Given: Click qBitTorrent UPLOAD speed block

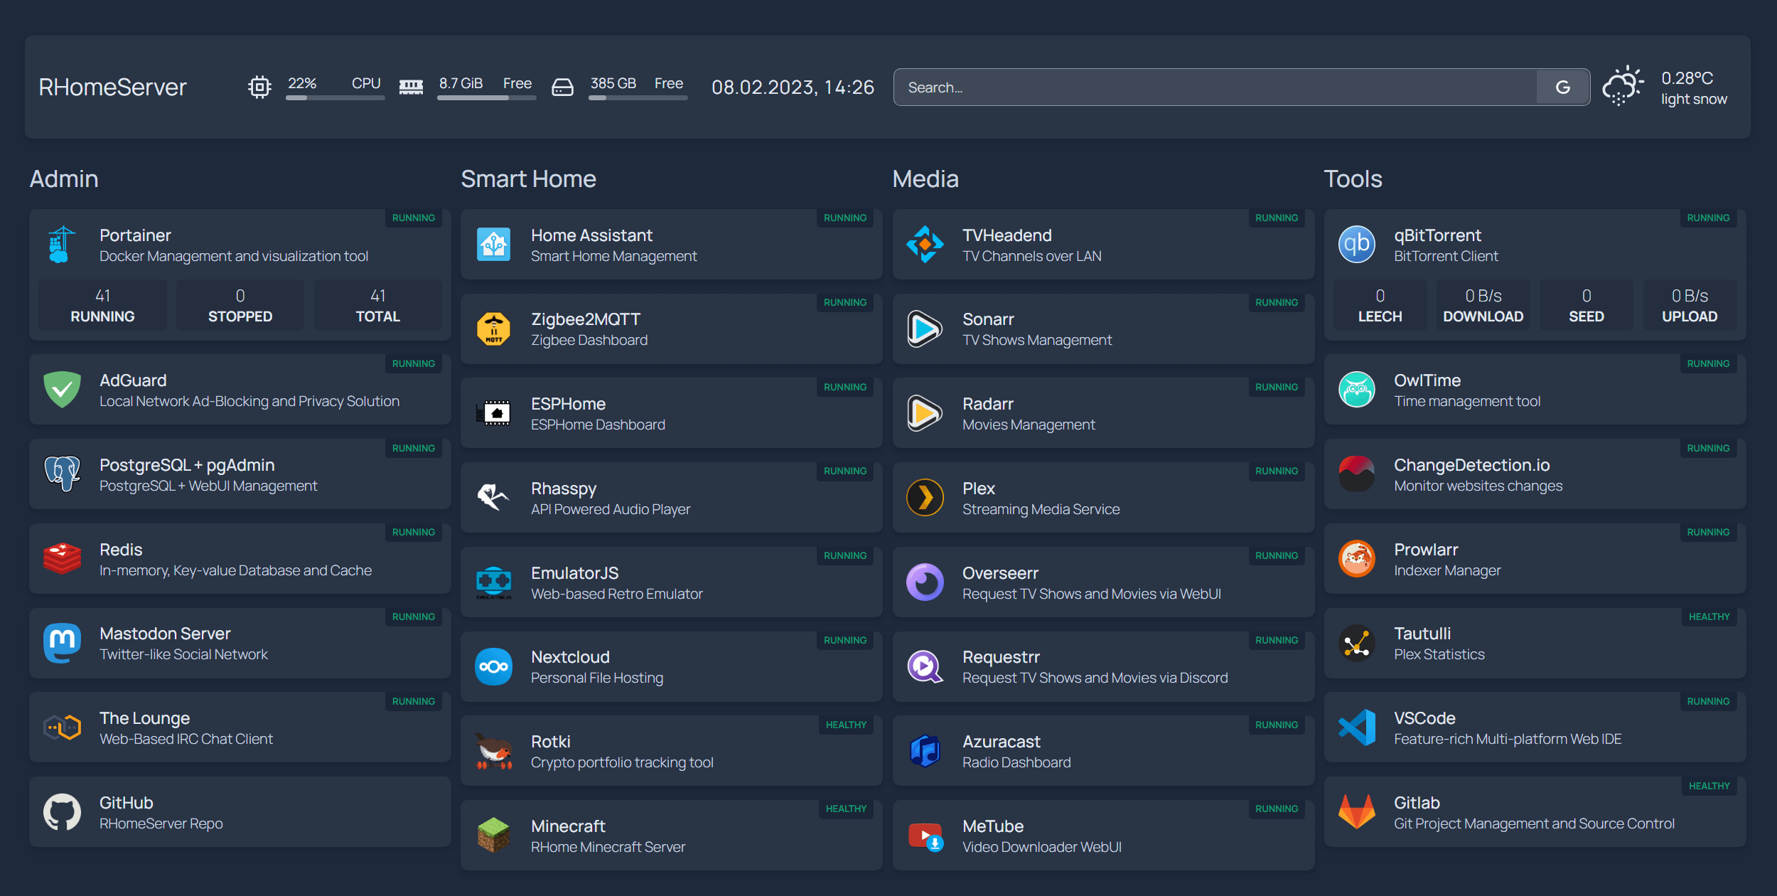Looking at the screenshot, I should point(1690,305).
